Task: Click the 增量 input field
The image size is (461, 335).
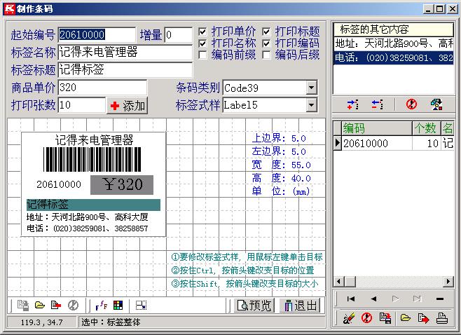Action: [x=179, y=35]
